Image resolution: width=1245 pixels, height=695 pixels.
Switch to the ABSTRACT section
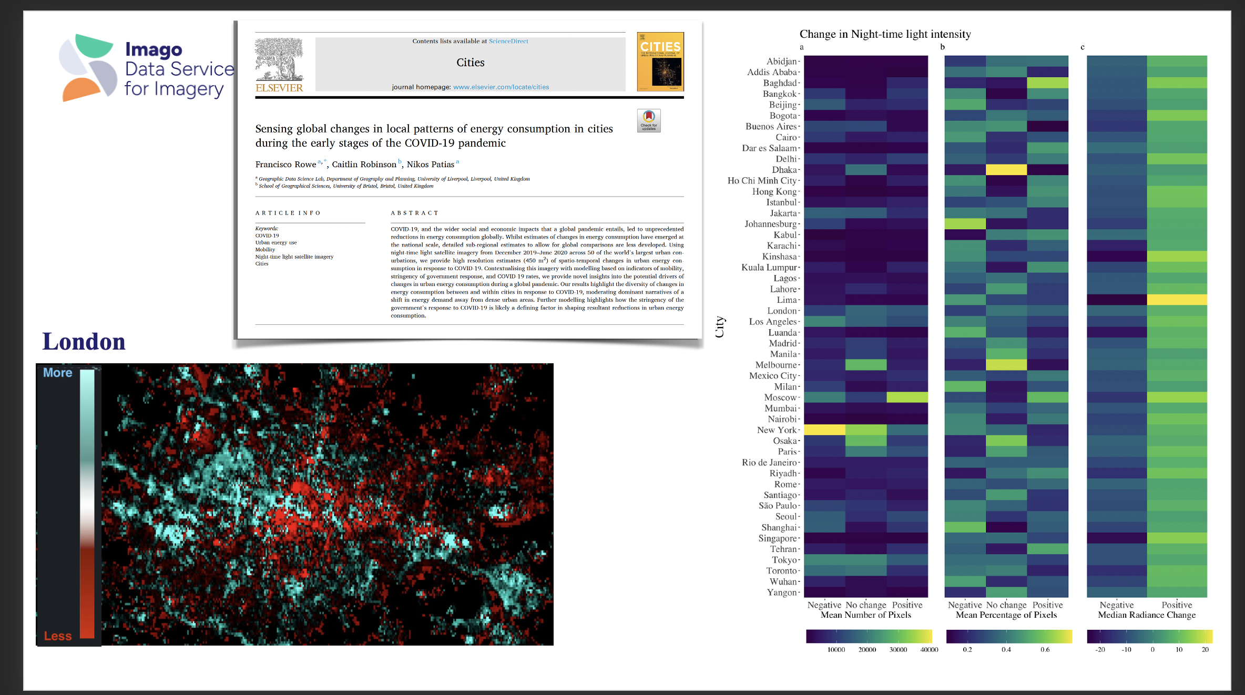[414, 212]
